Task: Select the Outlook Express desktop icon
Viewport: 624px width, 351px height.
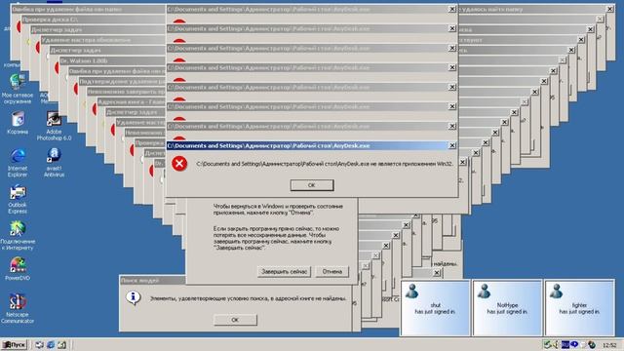Action: 18,200
